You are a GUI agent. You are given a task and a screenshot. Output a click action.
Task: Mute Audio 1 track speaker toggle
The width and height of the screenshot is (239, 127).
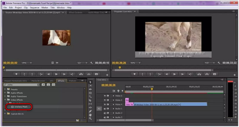[x=105, y=109]
